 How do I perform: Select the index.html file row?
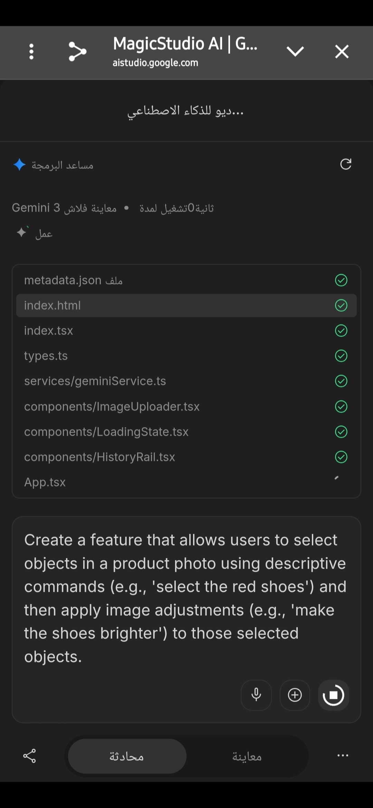[x=186, y=306]
